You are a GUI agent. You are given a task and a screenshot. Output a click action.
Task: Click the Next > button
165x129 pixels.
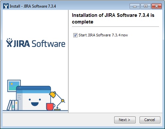coord(125,120)
